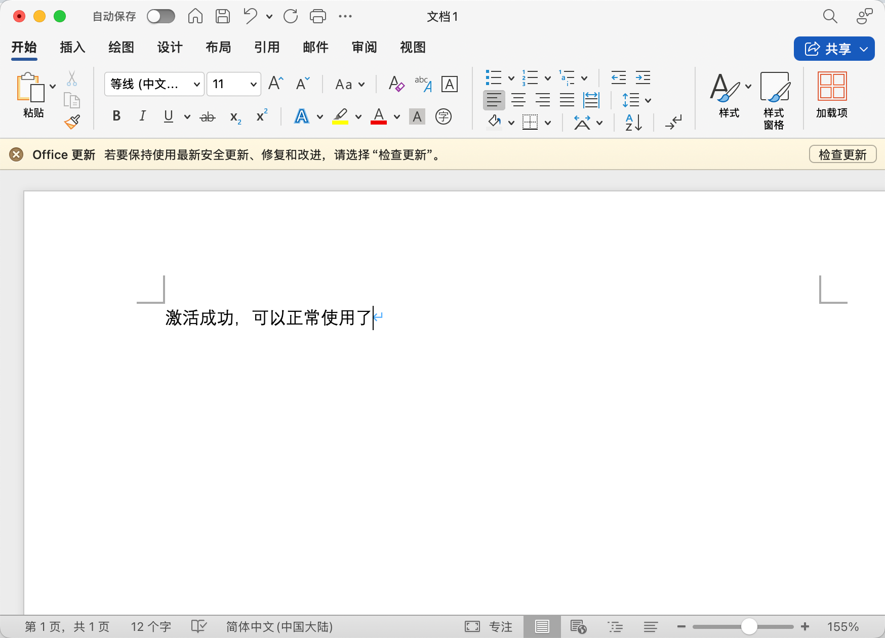Click the proofing spell-check book icon

[199, 626]
